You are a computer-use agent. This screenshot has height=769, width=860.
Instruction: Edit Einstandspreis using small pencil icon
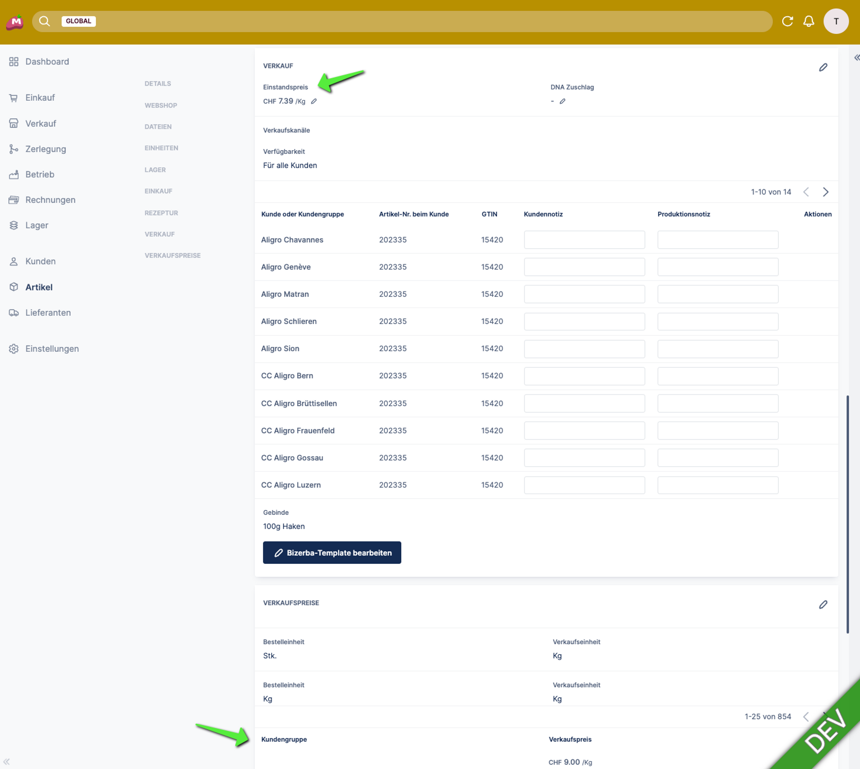tap(314, 102)
